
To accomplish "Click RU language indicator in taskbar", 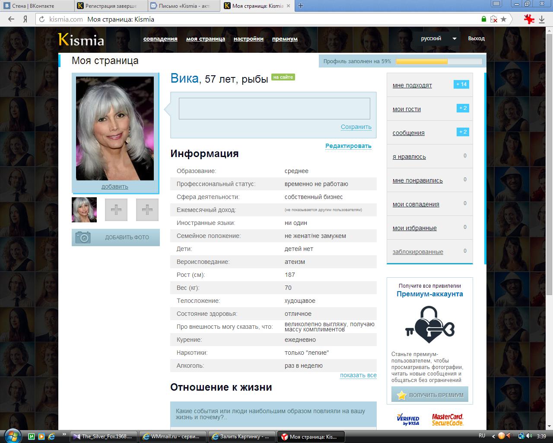I will [482, 436].
